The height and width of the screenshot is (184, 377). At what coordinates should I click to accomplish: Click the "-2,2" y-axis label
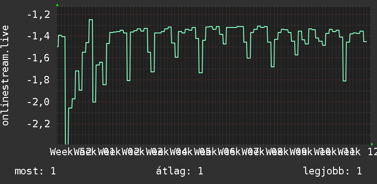click(x=38, y=124)
